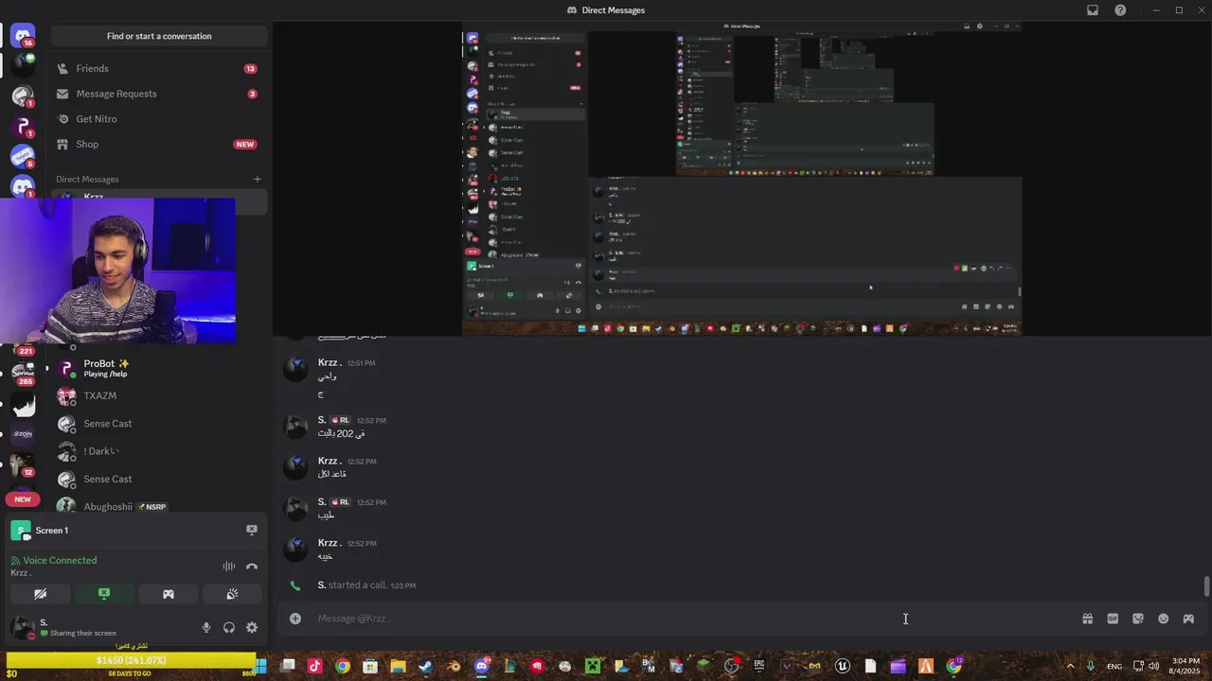The image size is (1212, 681).
Task: Click the Voice Connected status label
Action: [60, 560]
